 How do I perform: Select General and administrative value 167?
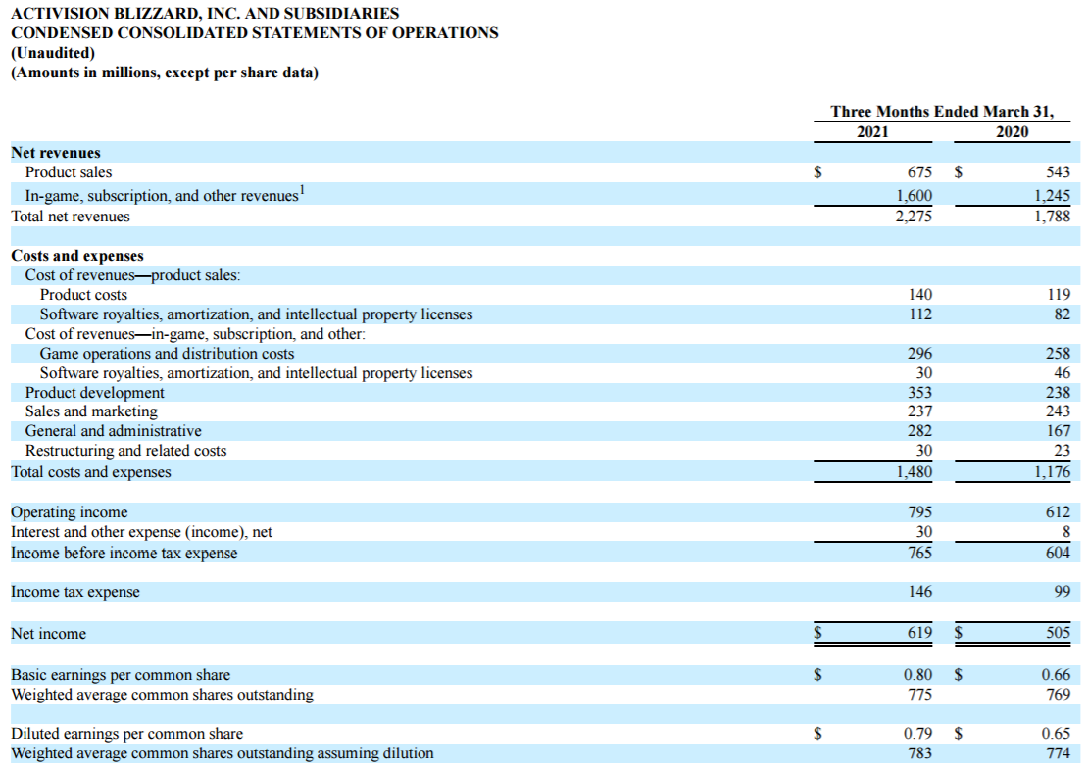[x=1059, y=431]
